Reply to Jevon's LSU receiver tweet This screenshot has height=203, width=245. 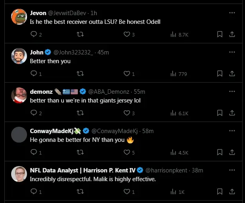pos(34,35)
